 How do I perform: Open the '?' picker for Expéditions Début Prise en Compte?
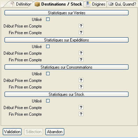click(81, 53)
